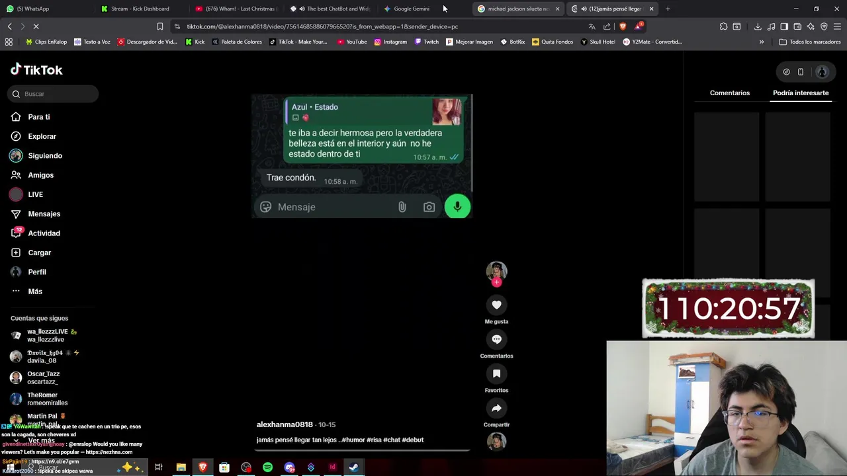Open the creator avatar above like button
The height and width of the screenshot is (476, 847).
click(496, 271)
